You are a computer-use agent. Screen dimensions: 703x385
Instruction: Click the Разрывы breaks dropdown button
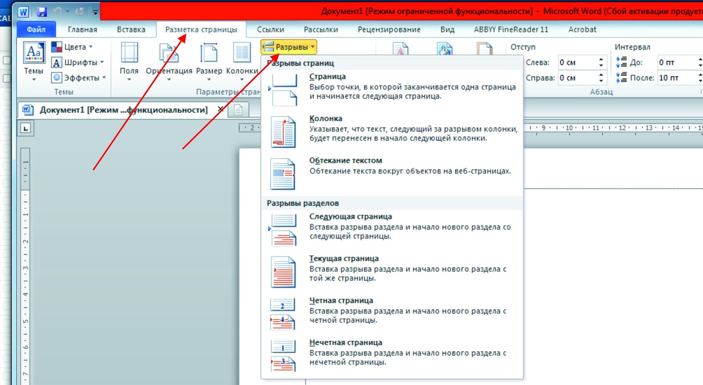(x=289, y=47)
